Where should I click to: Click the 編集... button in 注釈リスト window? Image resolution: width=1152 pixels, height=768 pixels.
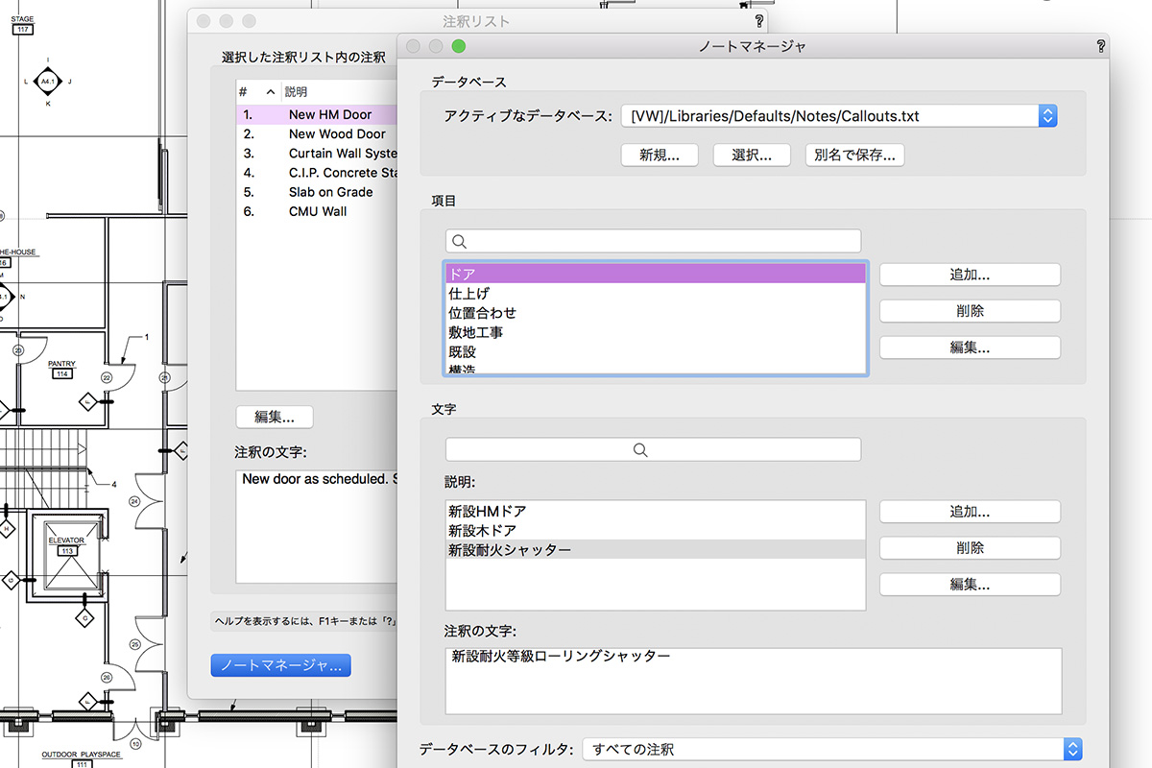coord(275,417)
